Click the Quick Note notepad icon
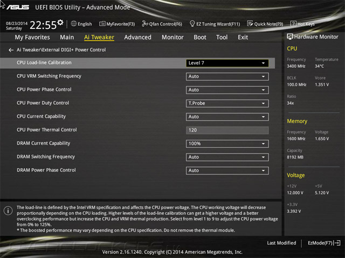This screenshot has width=345, height=258. (x=250, y=24)
